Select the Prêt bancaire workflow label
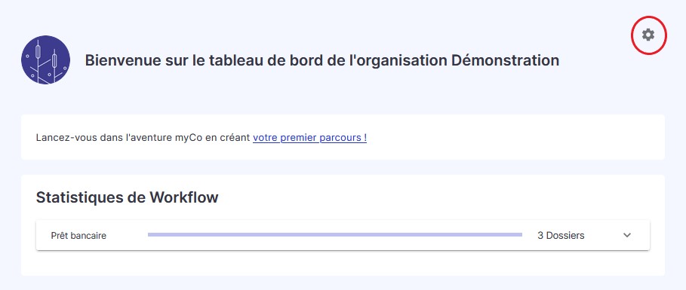The image size is (686, 290). click(78, 236)
